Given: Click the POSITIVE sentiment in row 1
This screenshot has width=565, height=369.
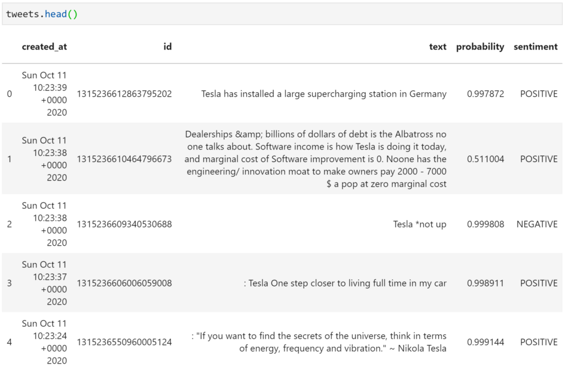Looking at the screenshot, I should (539, 159).
